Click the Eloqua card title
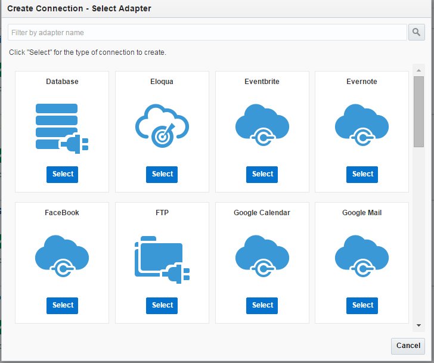This screenshot has height=363, width=434. click(x=162, y=81)
